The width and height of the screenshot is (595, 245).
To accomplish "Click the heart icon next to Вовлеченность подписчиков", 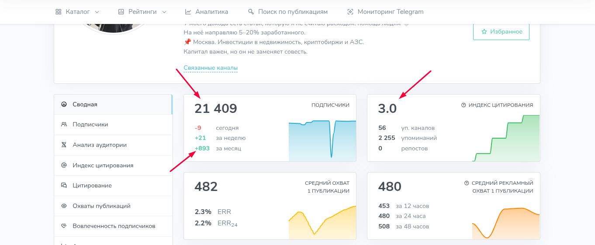I will click(x=64, y=226).
